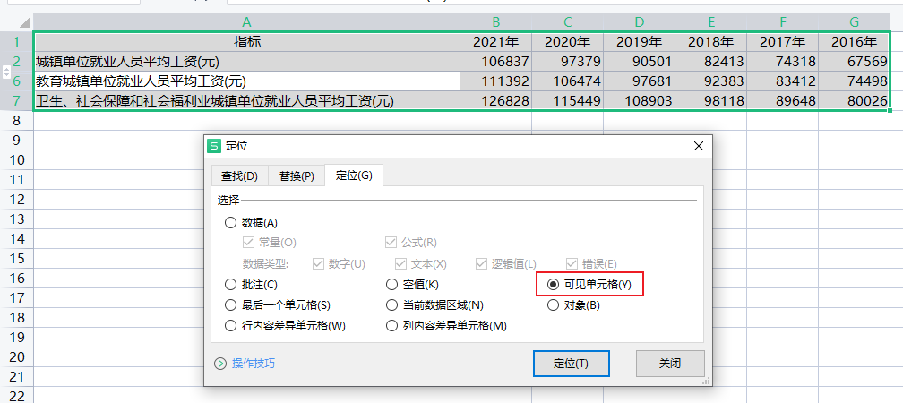Viewport: 903px width, 403px height.
Task: Toggle the 逻辑值(L) checkbox
Action: coord(481,263)
